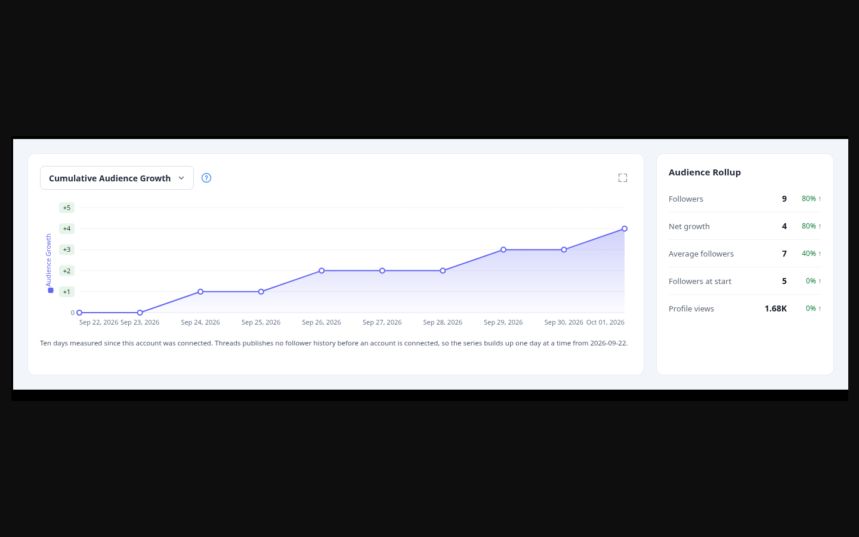Click the help question mark icon
This screenshot has width=859, height=537.
(206, 178)
